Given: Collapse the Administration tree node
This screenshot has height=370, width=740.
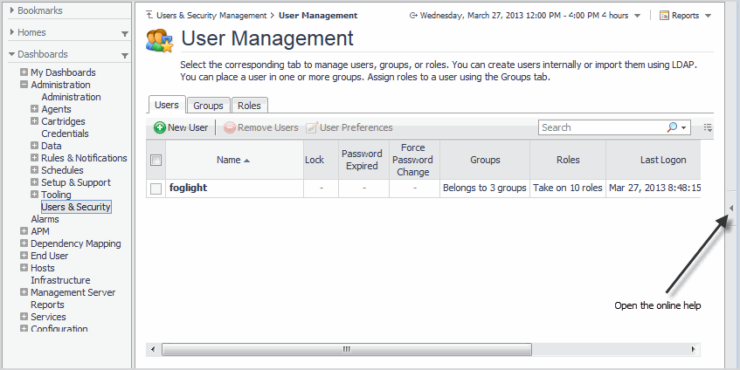Looking at the screenshot, I should click(24, 85).
